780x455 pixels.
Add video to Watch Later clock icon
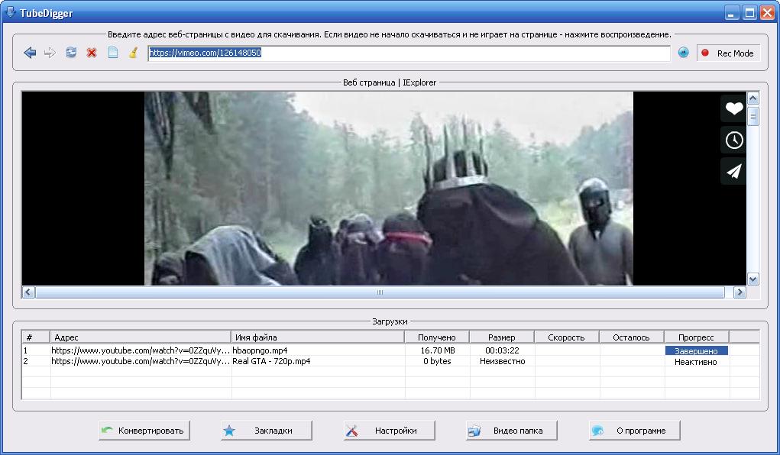733,140
